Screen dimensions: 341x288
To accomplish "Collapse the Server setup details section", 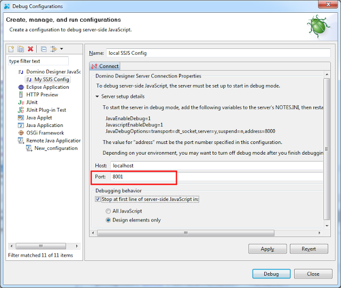I will click(x=97, y=97).
